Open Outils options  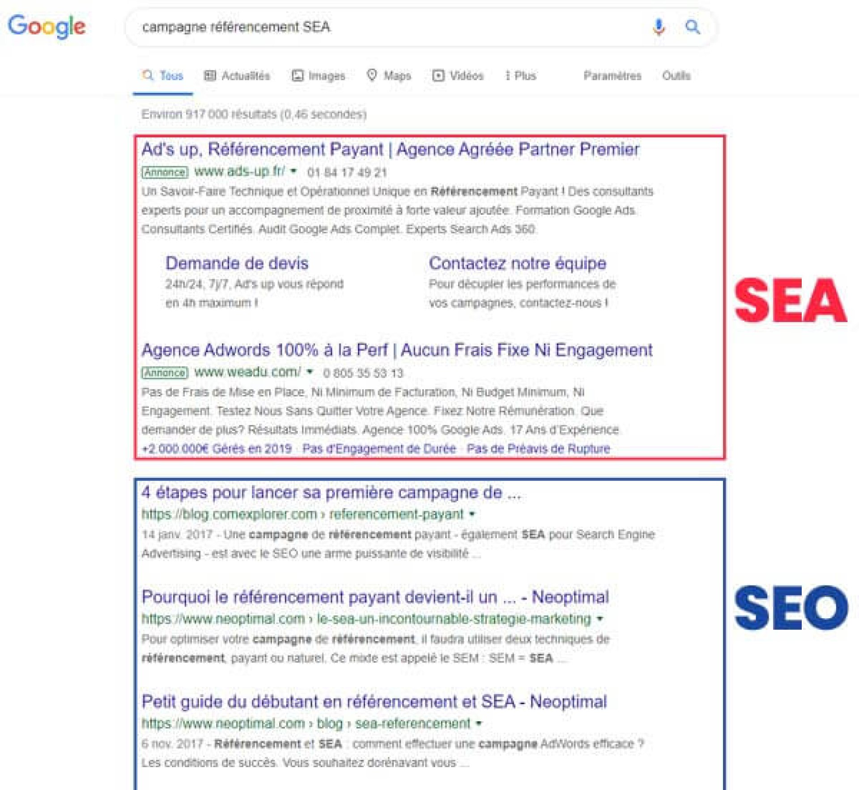pyautogui.click(x=676, y=76)
